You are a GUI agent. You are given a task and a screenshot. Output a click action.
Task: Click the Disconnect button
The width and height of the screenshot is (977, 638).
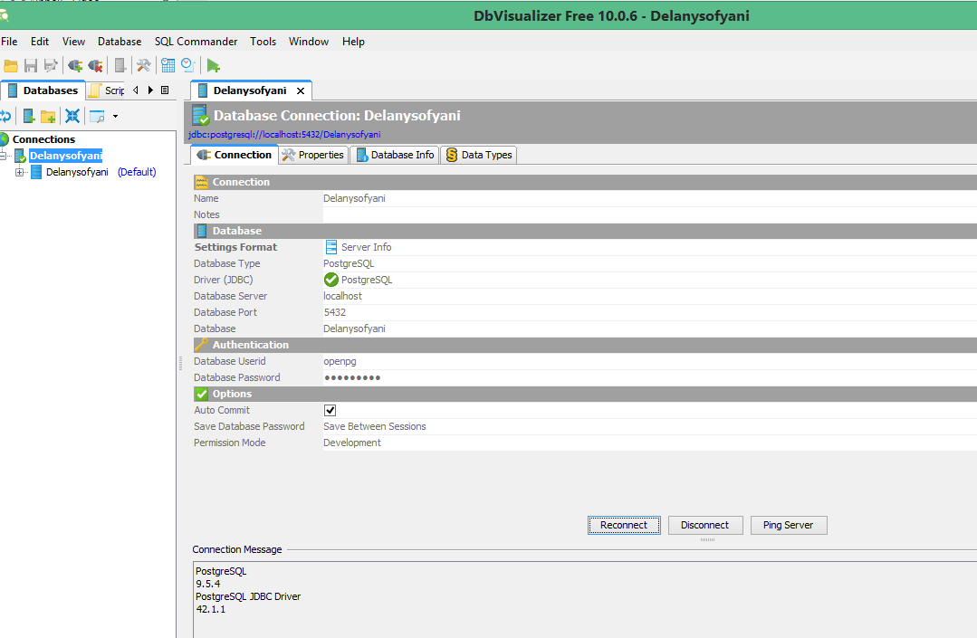704,526
